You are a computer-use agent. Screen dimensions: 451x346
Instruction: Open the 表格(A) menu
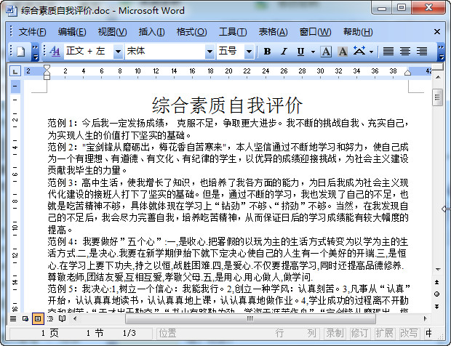click(x=273, y=31)
